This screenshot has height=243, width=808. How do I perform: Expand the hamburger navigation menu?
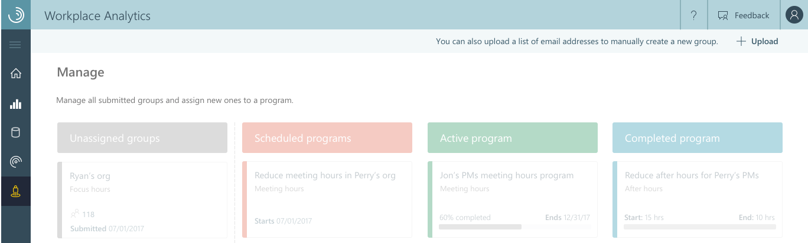pyautogui.click(x=15, y=45)
